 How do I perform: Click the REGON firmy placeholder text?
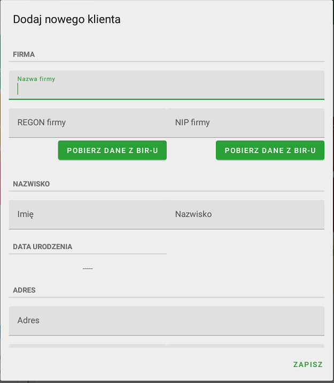pos(42,123)
